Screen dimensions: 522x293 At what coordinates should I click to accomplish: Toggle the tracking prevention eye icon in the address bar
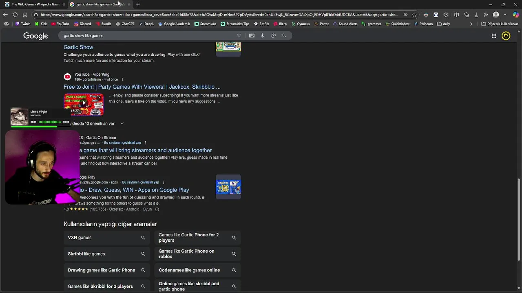pyautogui.click(x=405, y=15)
